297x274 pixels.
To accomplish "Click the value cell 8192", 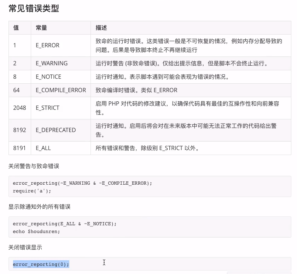I will point(19,130).
